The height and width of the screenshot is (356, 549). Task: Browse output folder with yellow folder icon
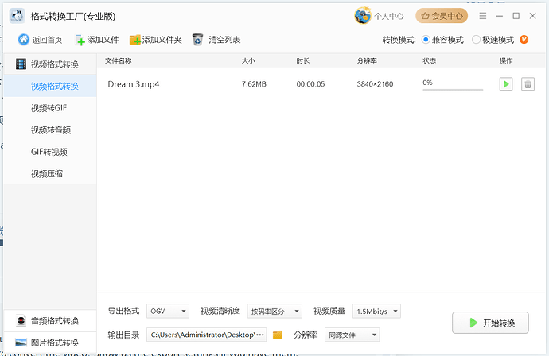point(278,335)
